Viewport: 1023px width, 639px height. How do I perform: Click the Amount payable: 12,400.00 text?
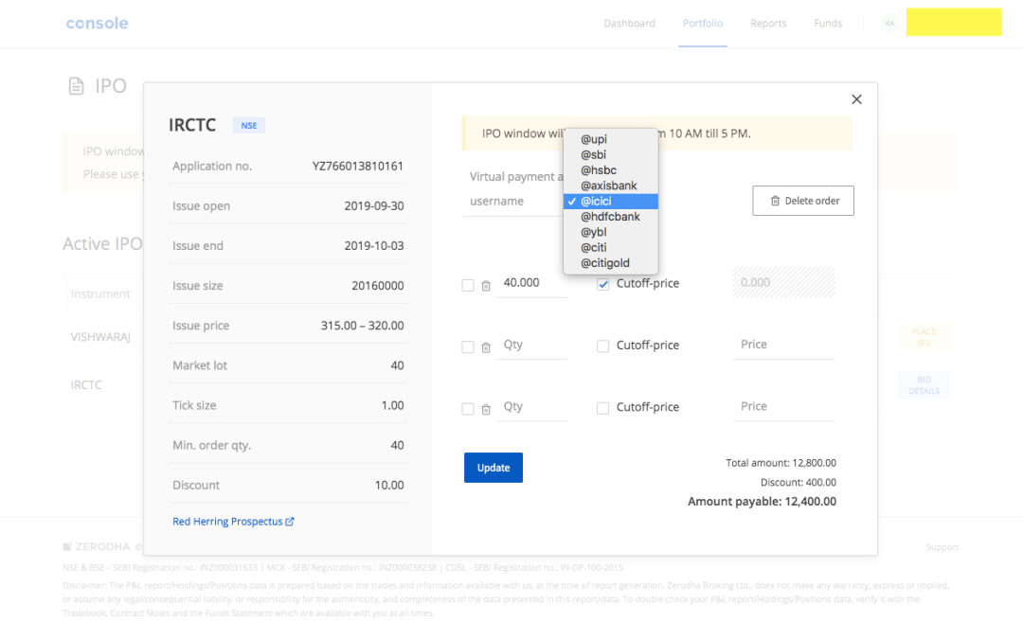pyautogui.click(x=762, y=502)
